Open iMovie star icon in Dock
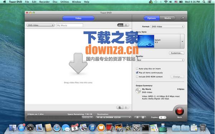The width and height of the screenshot is (215, 134). coord(128,128)
